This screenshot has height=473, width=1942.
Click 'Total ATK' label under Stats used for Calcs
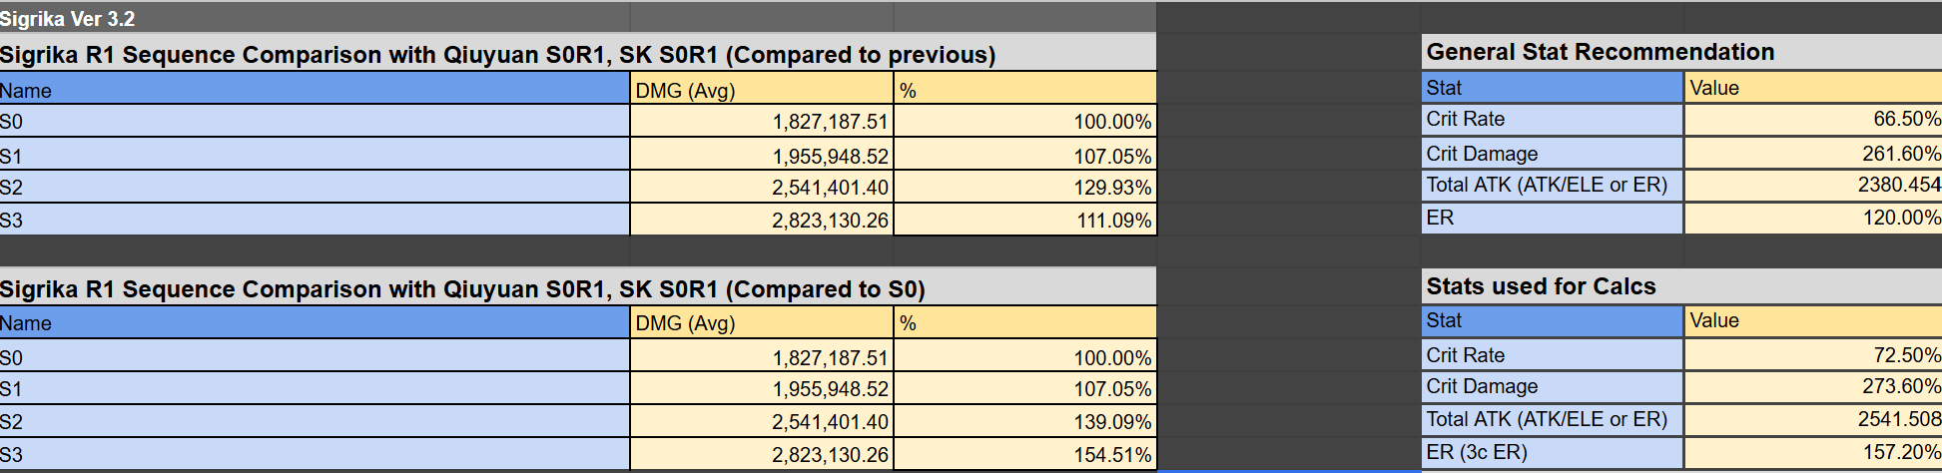[1553, 419]
